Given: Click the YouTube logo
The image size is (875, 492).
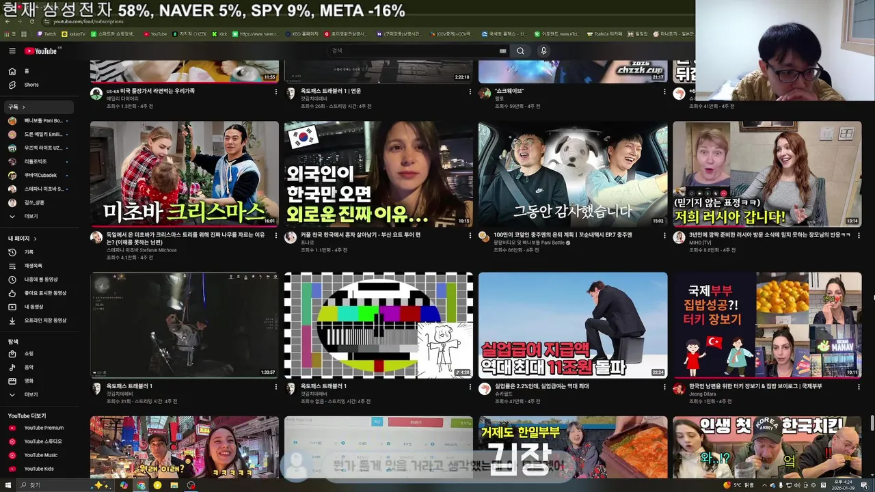Looking at the screenshot, I should click(41, 51).
